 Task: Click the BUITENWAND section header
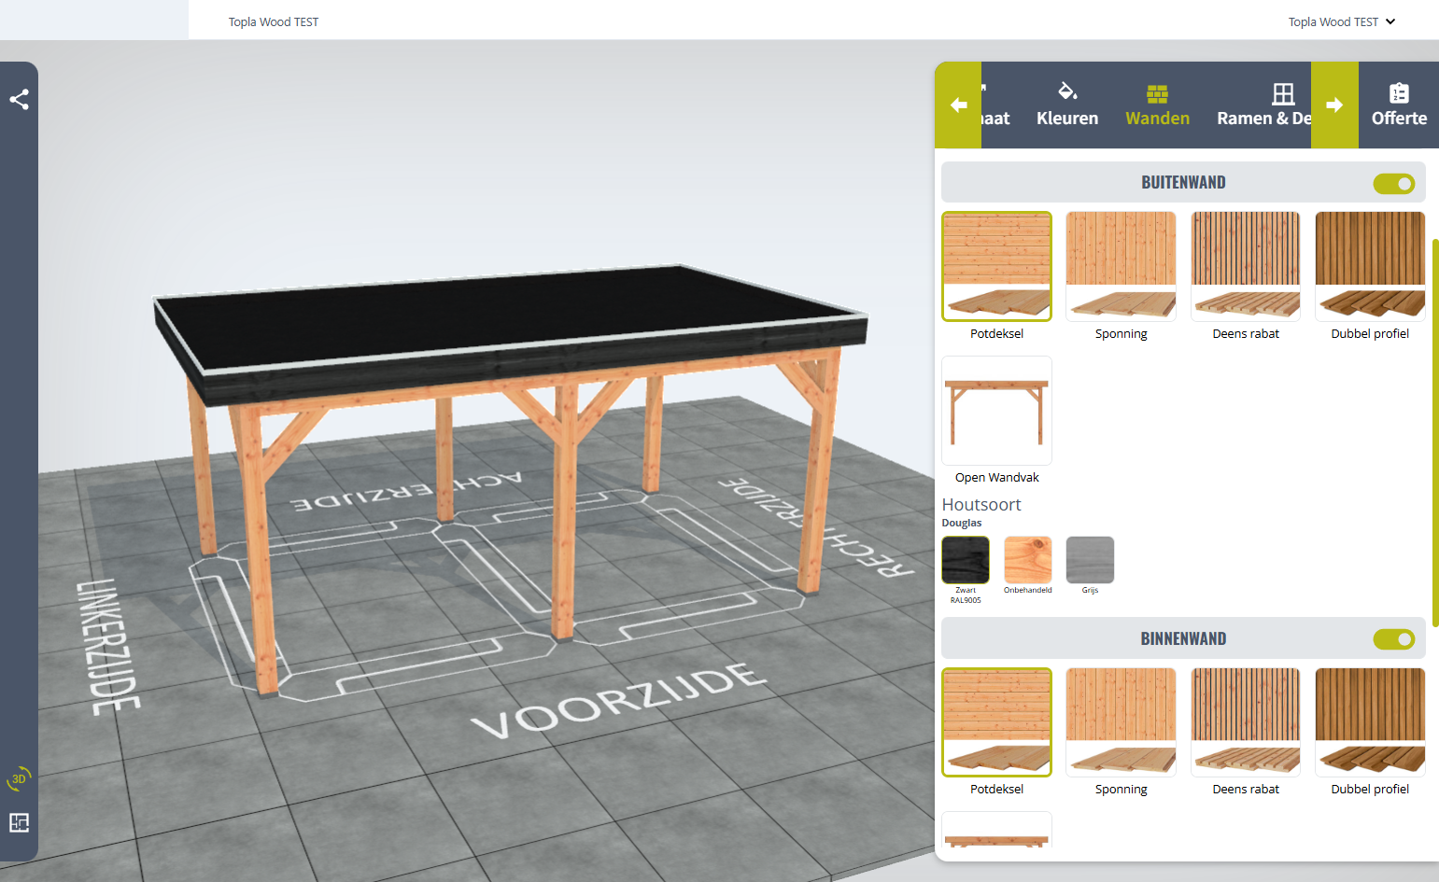(1183, 183)
